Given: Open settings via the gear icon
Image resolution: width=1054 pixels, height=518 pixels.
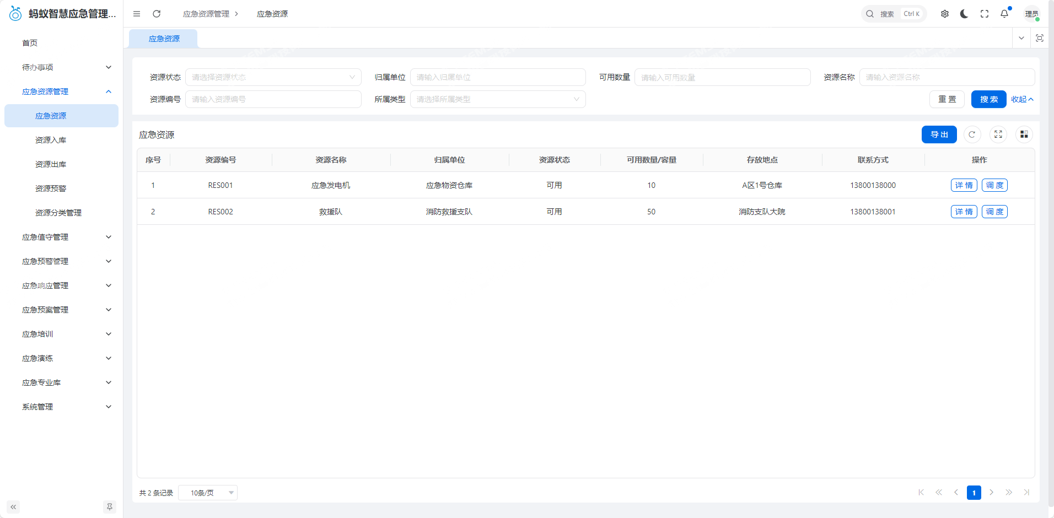Looking at the screenshot, I should (x=945, y=14).
